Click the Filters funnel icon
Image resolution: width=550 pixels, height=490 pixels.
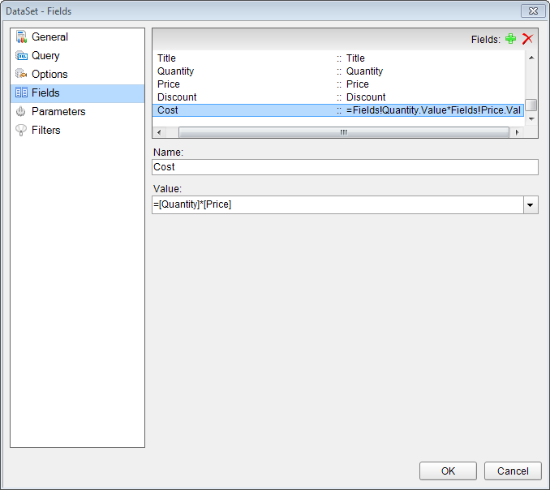[x=21, y=130]
